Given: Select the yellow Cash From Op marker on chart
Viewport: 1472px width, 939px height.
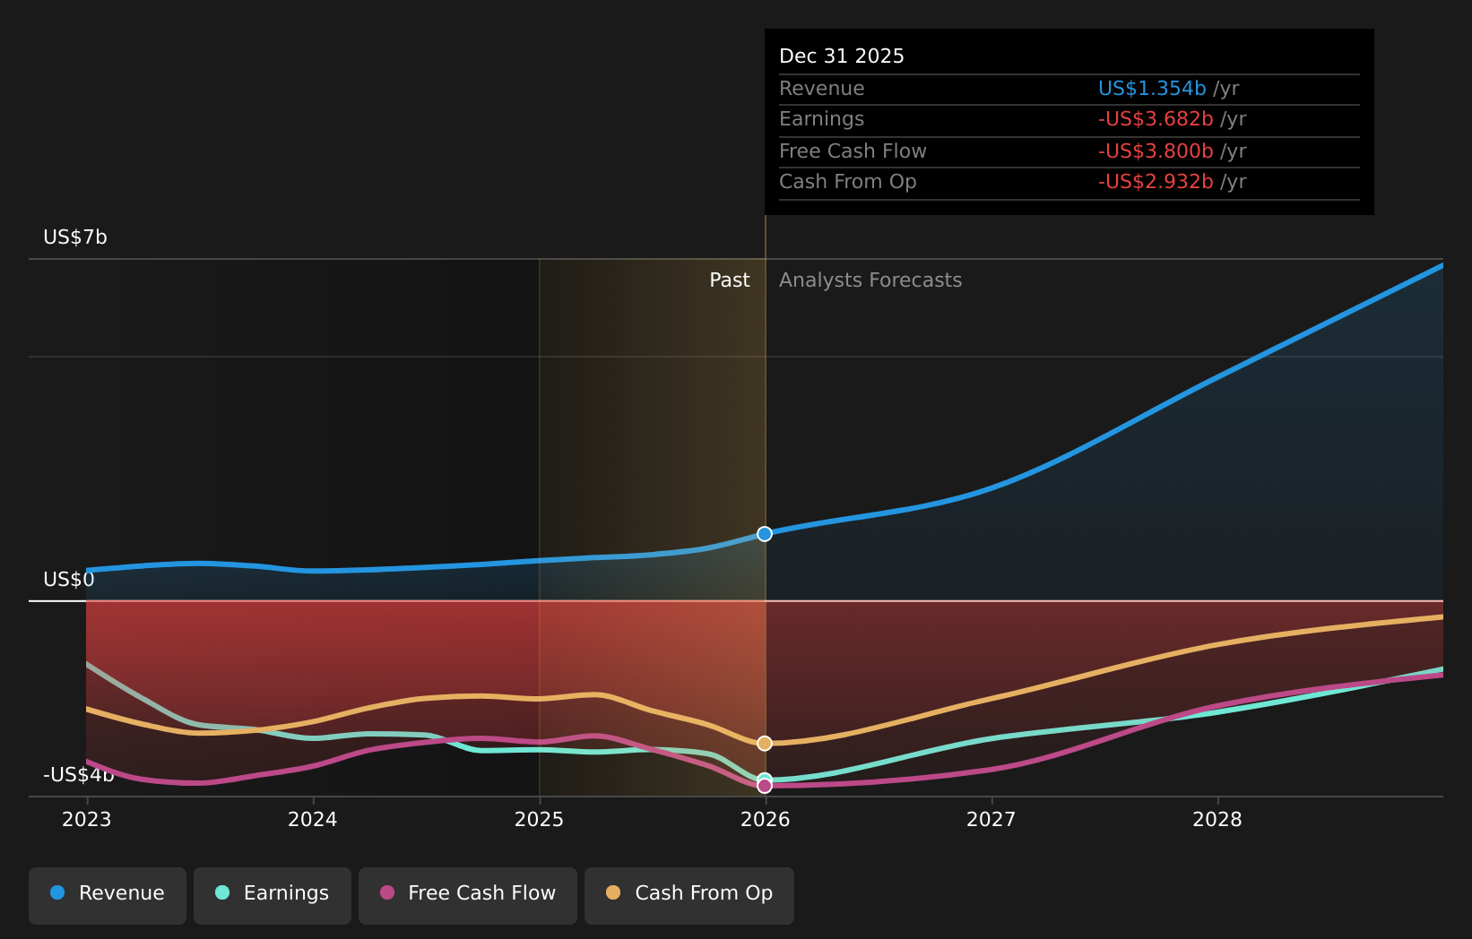Looking at the screenshot, I should click(x=764, y=743).
